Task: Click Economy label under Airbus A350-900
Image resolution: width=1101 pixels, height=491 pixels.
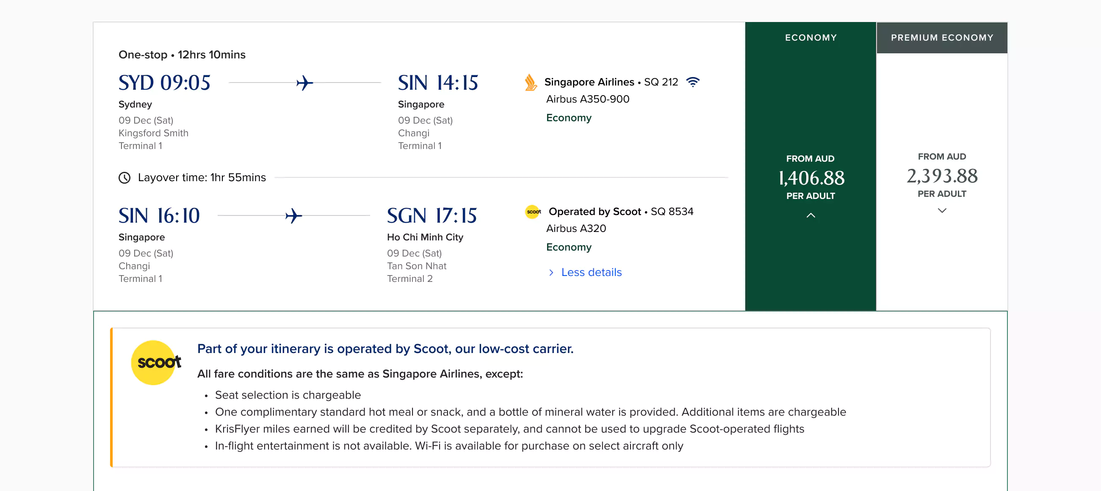Action: click(x=569, y=118)
